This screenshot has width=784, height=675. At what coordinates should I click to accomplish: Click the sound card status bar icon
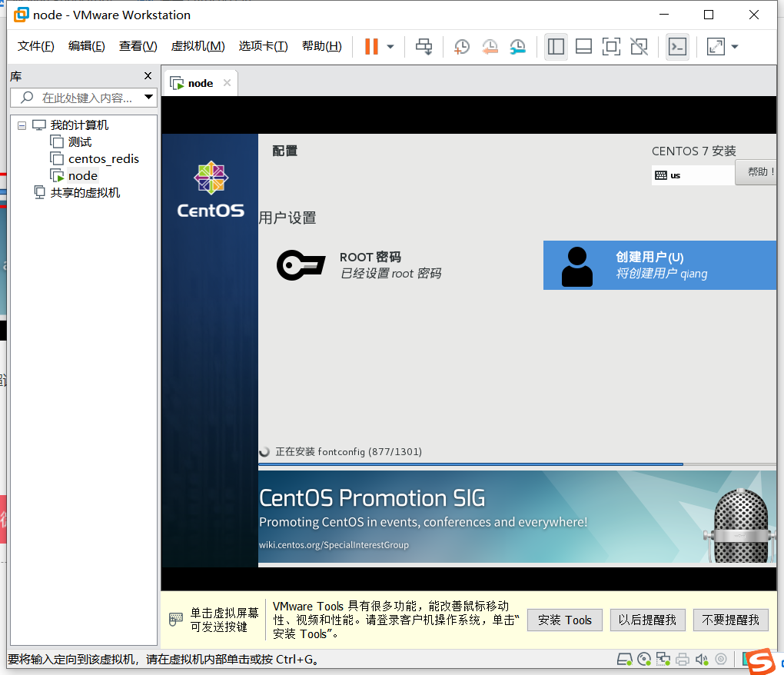[x=702, y=660]
